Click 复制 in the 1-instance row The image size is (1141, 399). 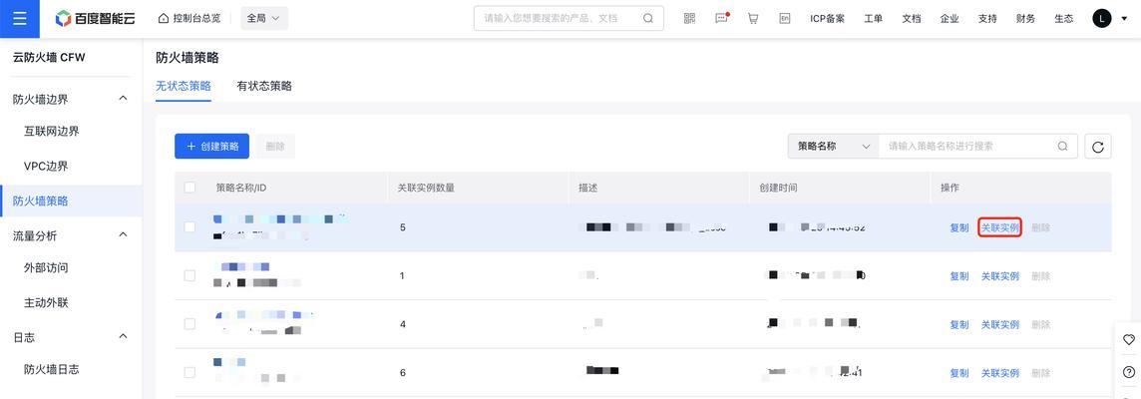click(959, 276)
